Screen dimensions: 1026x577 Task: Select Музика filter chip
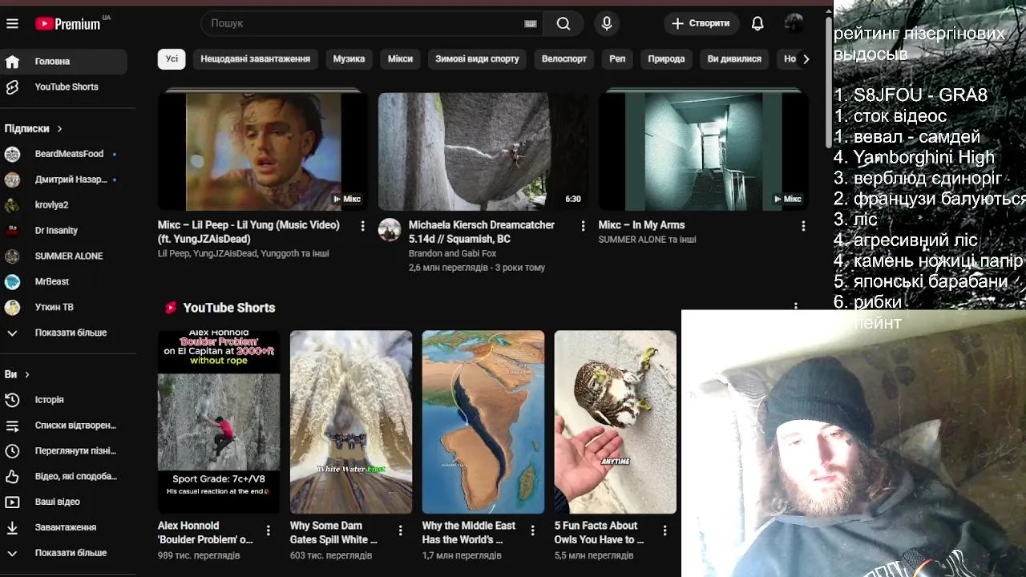click(349, 59)
